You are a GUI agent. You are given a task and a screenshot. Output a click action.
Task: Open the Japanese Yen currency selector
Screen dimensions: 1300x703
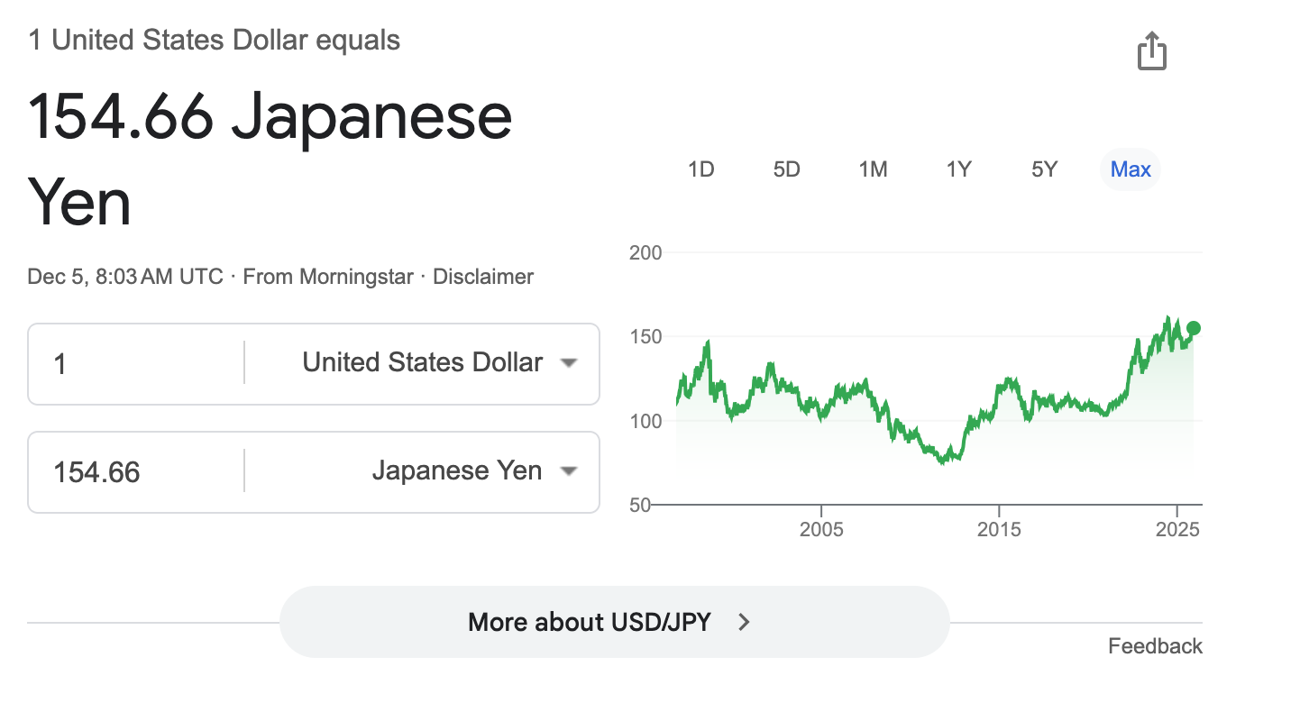[x=422, y=471]
